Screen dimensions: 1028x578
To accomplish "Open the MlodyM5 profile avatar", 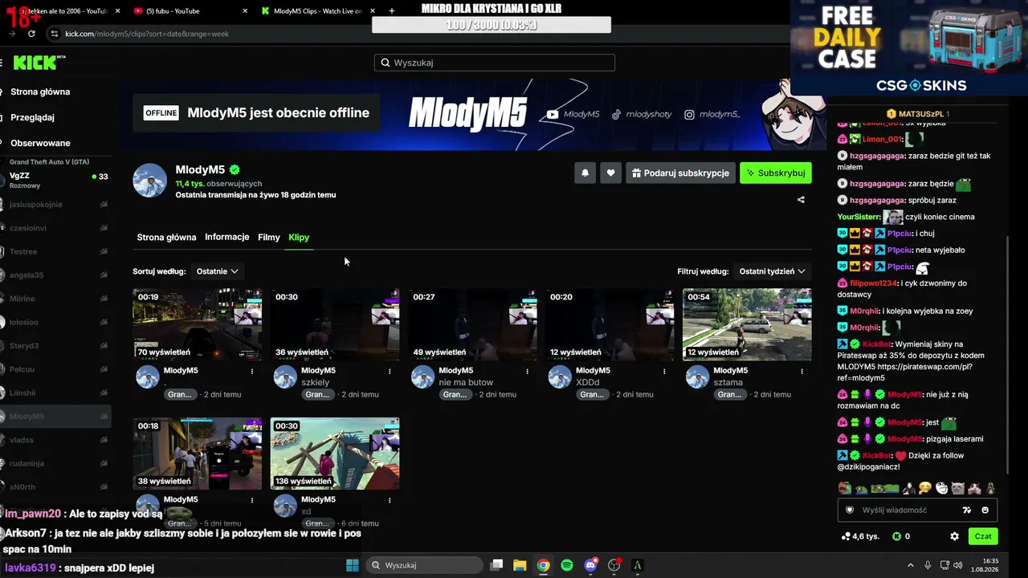I will [149, 181].
